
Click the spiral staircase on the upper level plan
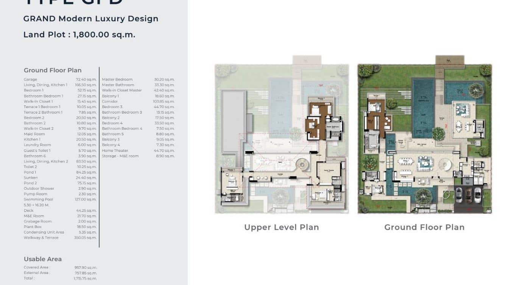tap(302, 165)
